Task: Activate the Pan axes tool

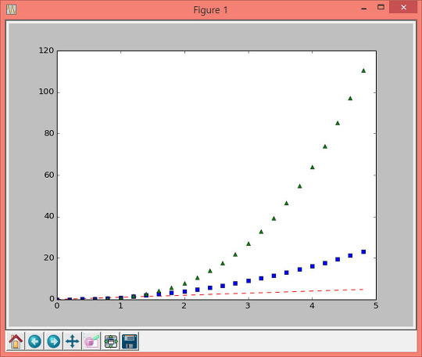Action: tap(73, 341)
